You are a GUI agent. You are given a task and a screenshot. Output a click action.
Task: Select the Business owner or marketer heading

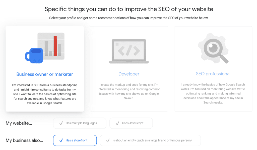pyautogui.click(x=45, y=74)
